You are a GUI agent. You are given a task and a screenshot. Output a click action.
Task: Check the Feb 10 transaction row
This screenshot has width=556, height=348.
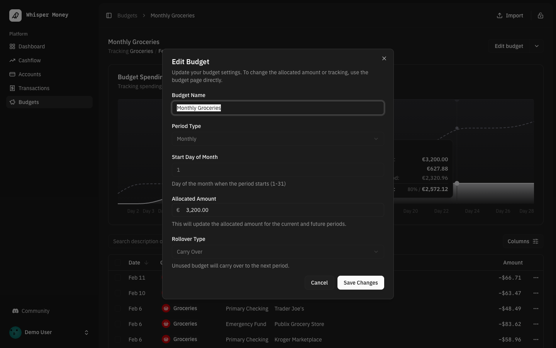(118, 293)
